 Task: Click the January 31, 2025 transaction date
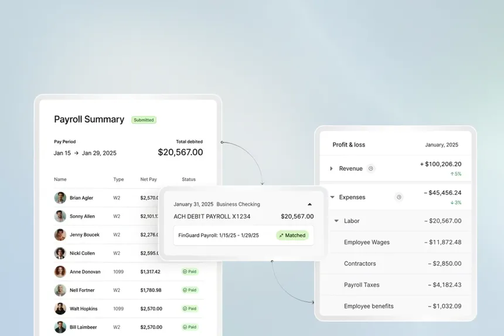(193, 204)
